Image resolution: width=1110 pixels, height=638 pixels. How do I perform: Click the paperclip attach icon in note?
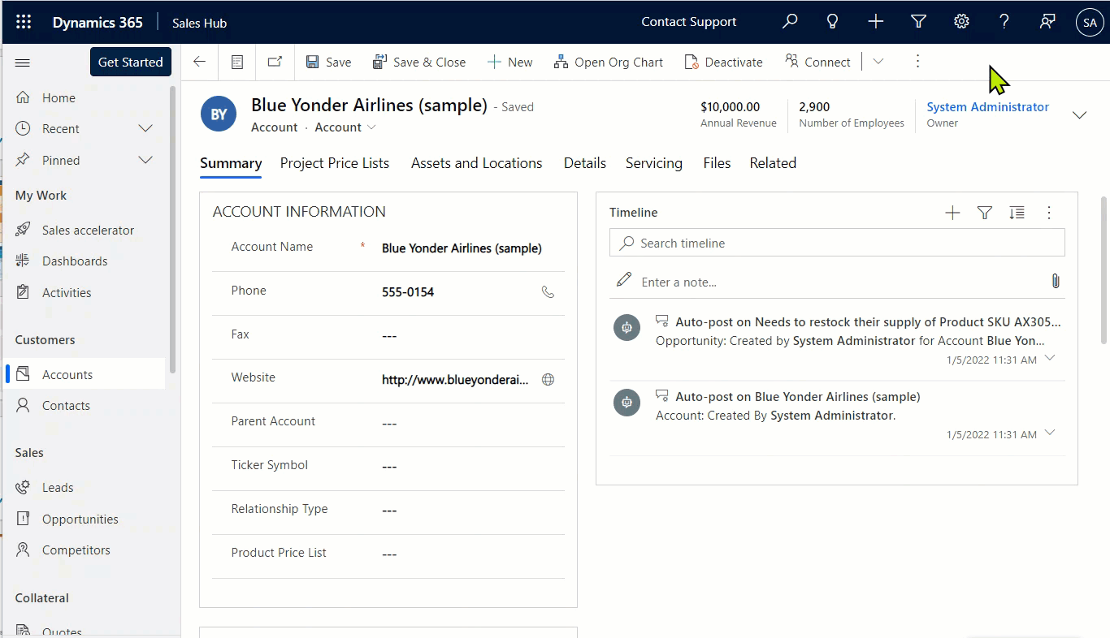pyautogui.click(x=1056, y=282)
